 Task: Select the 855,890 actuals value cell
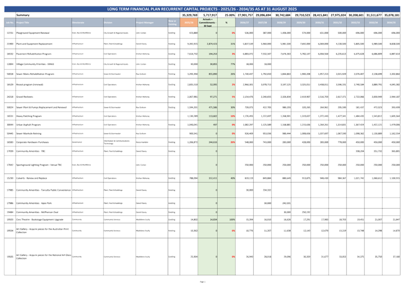[208, 74]
